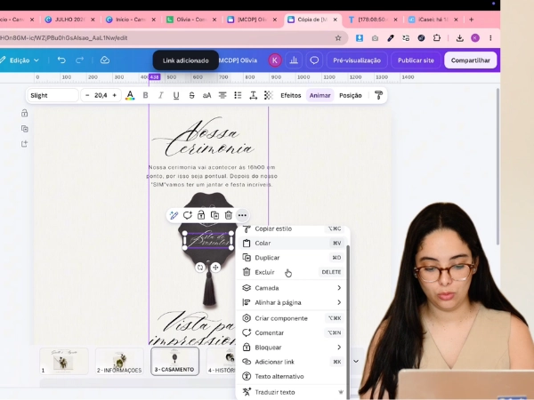Choose Excluir in context menu

[x=292, y=272]
